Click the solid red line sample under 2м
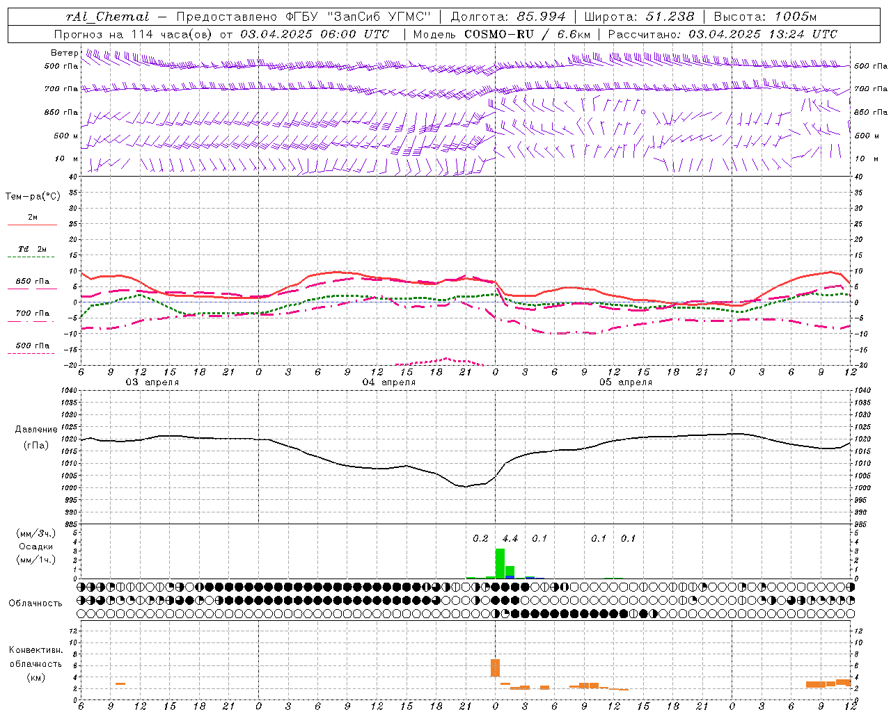Screen dimensions: 891x712 32,225
